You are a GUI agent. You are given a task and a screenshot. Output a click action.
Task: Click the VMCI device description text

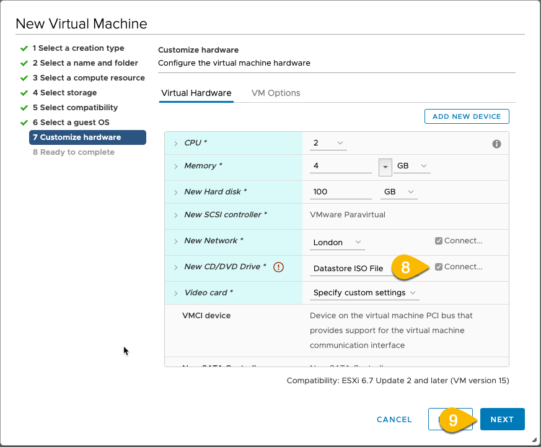tap(391, 330)
